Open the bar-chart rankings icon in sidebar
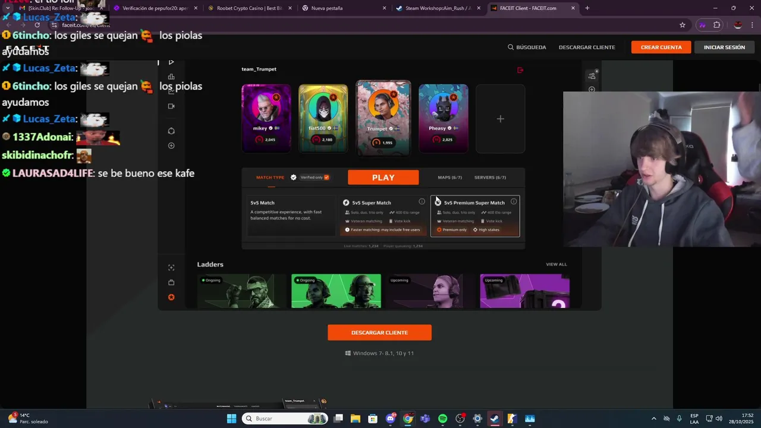Image resolution: width=761 pixels, height=428 pixels. [x=171, y=77]
